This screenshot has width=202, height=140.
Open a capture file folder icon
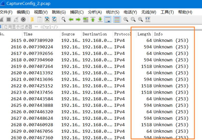pos(32,19)
